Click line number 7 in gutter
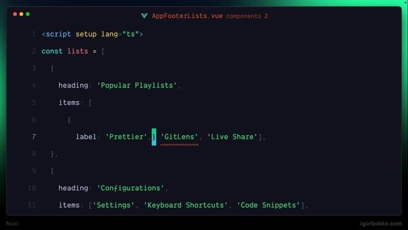Screen dimensions: 408x230 click(x=34, y=137)
